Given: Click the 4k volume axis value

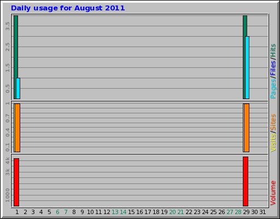Looking at the screenshot, I should [x=8, y=160].
